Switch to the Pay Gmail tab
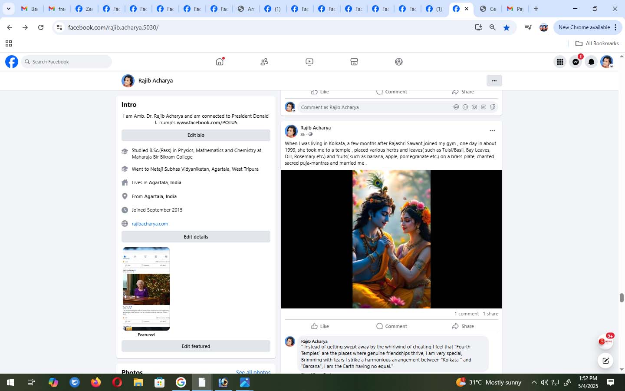This screenshot has width=625, height=391. tap(515, 9)
